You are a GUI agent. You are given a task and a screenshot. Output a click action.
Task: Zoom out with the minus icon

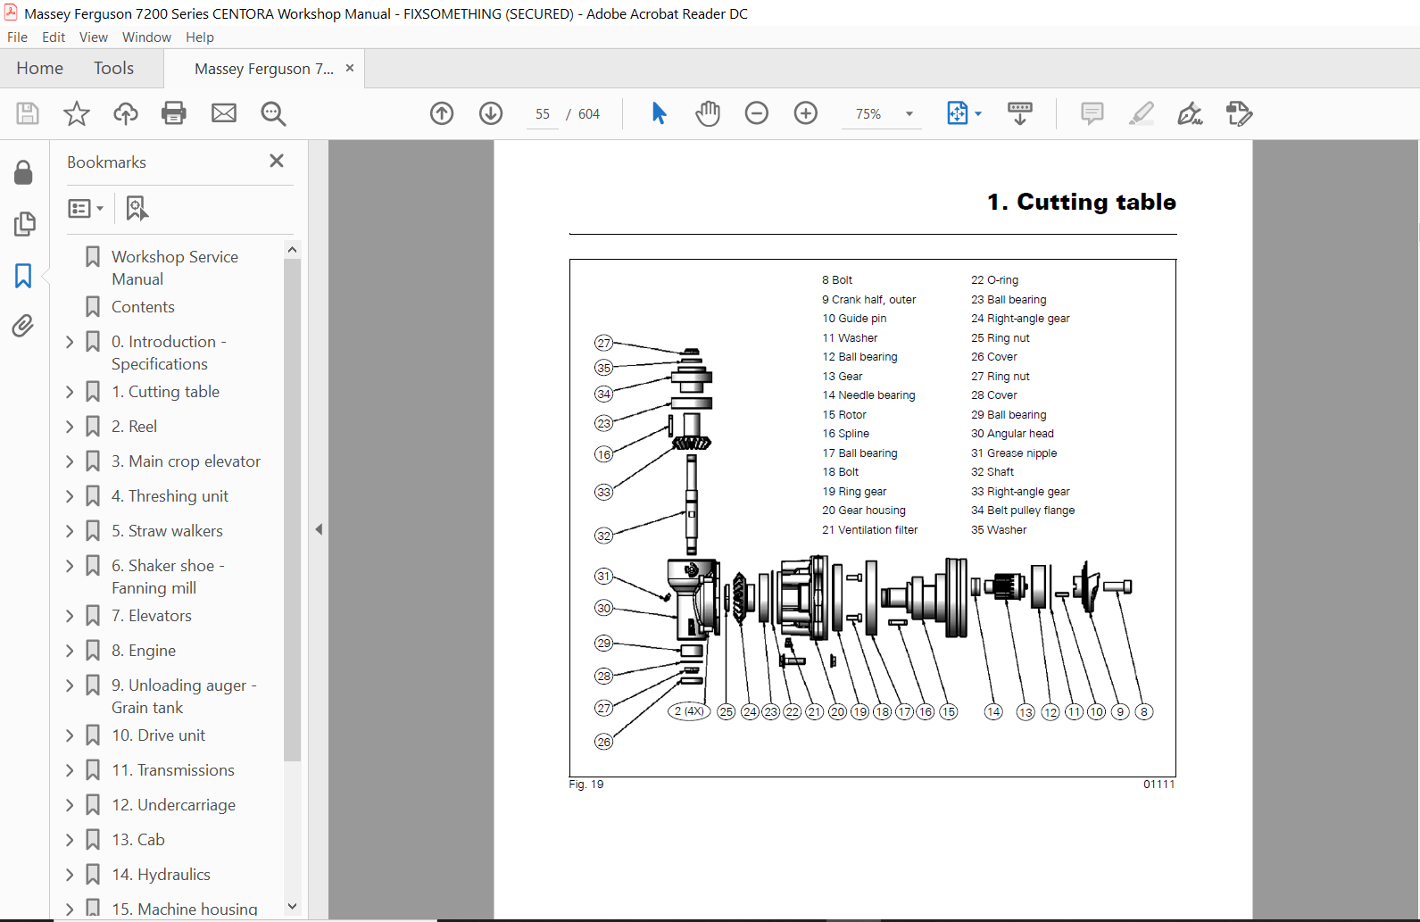(x=757, y=113)
